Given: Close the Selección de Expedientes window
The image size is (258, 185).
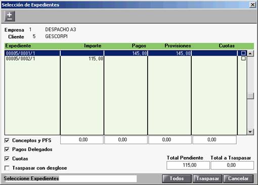Looking at the screenshot, I should coord(252,5).
